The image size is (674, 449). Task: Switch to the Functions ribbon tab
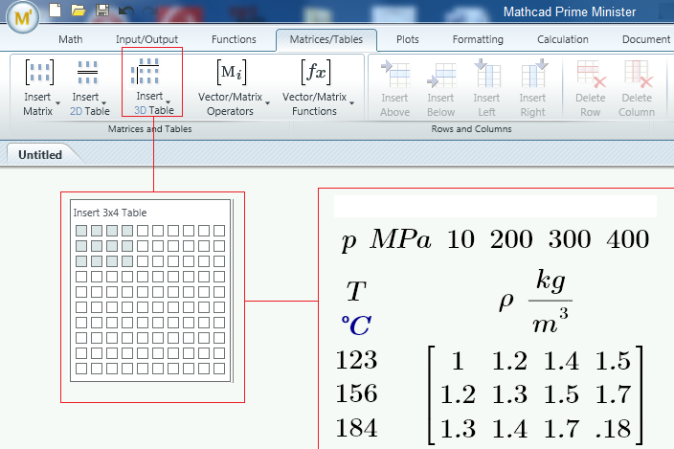(234, 39)
